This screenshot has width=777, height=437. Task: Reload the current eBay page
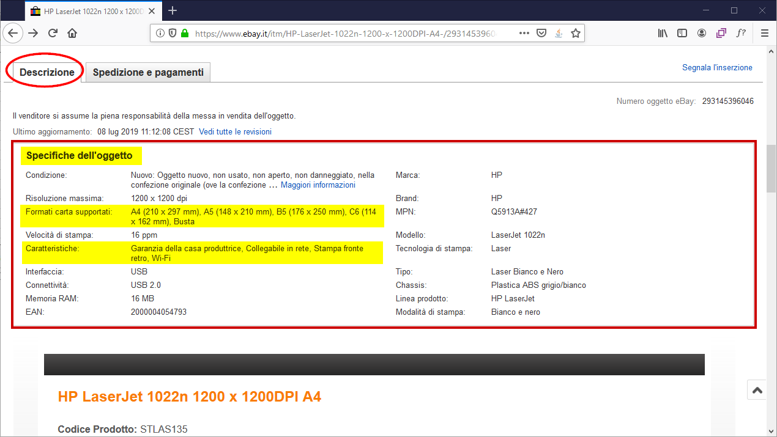(x=53, y=33)
